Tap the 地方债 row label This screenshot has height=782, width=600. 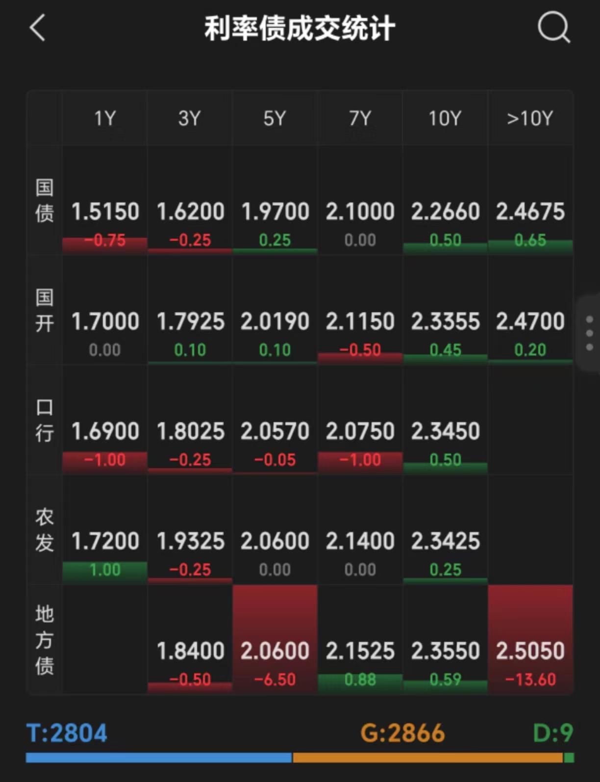(44, 639)
